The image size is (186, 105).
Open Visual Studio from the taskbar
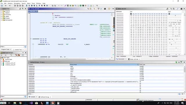coord(31,103)
